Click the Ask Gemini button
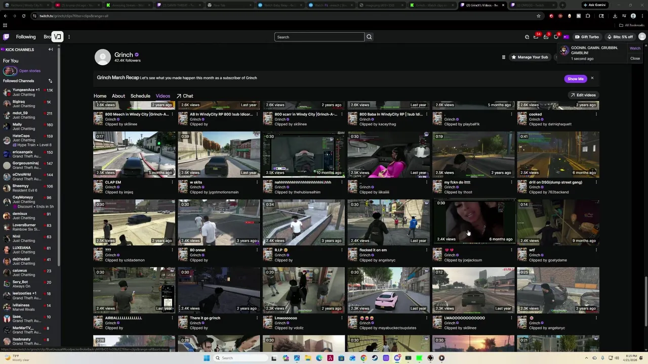Screen dimensions: 648x364 coord(594,5)
